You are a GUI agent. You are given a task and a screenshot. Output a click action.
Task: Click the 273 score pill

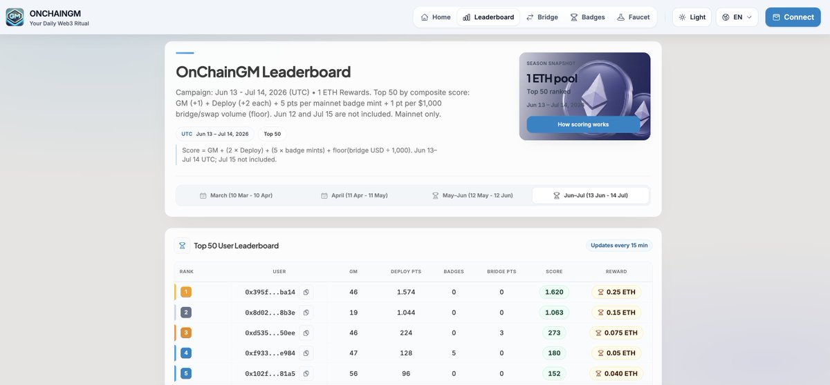pos(554,333)
